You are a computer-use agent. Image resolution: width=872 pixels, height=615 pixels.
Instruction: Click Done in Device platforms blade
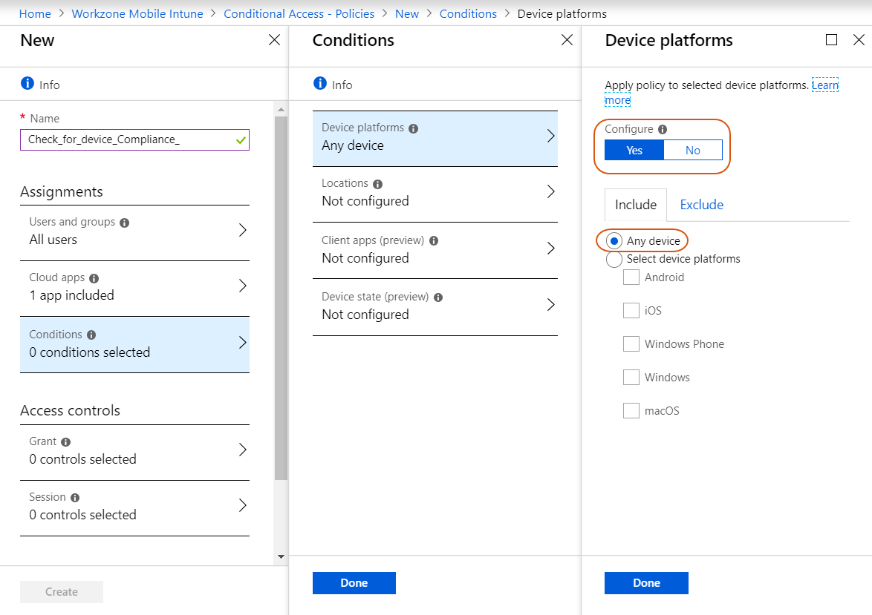click(x=646, y=583)
